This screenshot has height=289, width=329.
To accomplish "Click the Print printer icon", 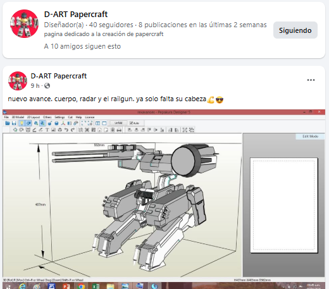I will tap(119, 130).
